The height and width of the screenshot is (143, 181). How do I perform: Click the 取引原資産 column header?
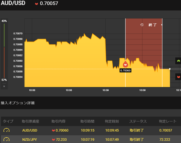[31, 121]
